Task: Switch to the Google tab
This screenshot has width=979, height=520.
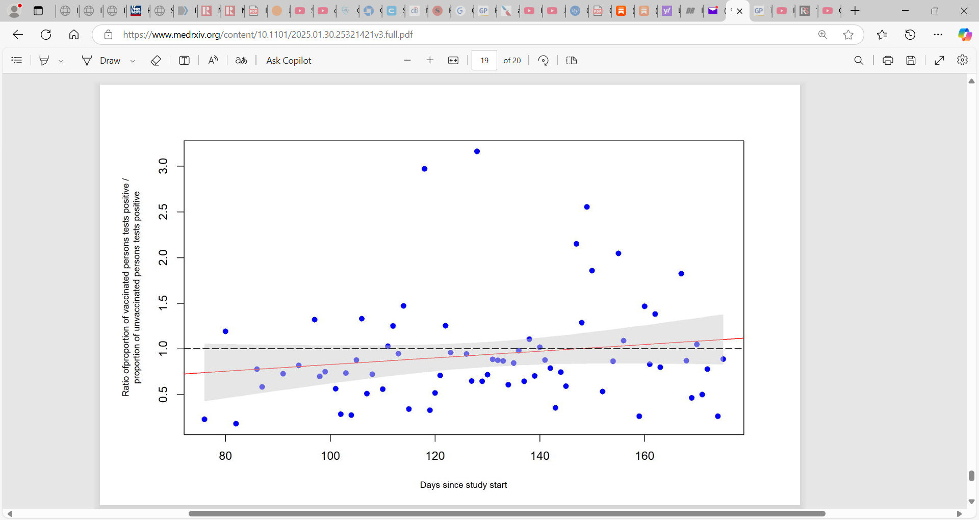Action: click(x=460, y=11)
